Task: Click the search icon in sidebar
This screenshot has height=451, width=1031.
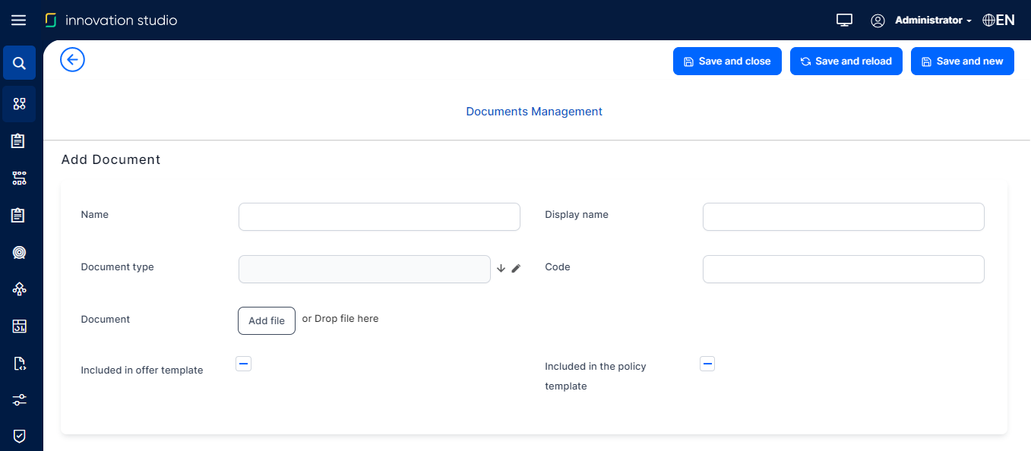Action: click(x=20, y=63)
